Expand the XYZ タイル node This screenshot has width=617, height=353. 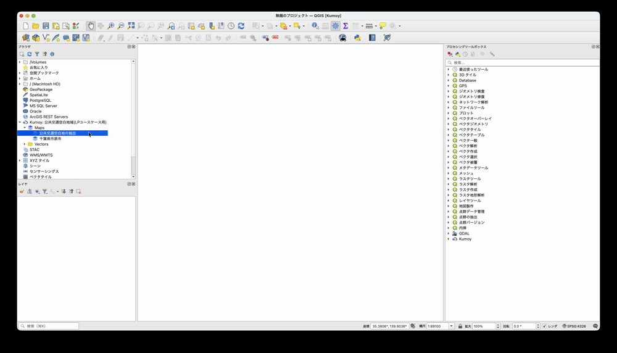coord(20,160)
